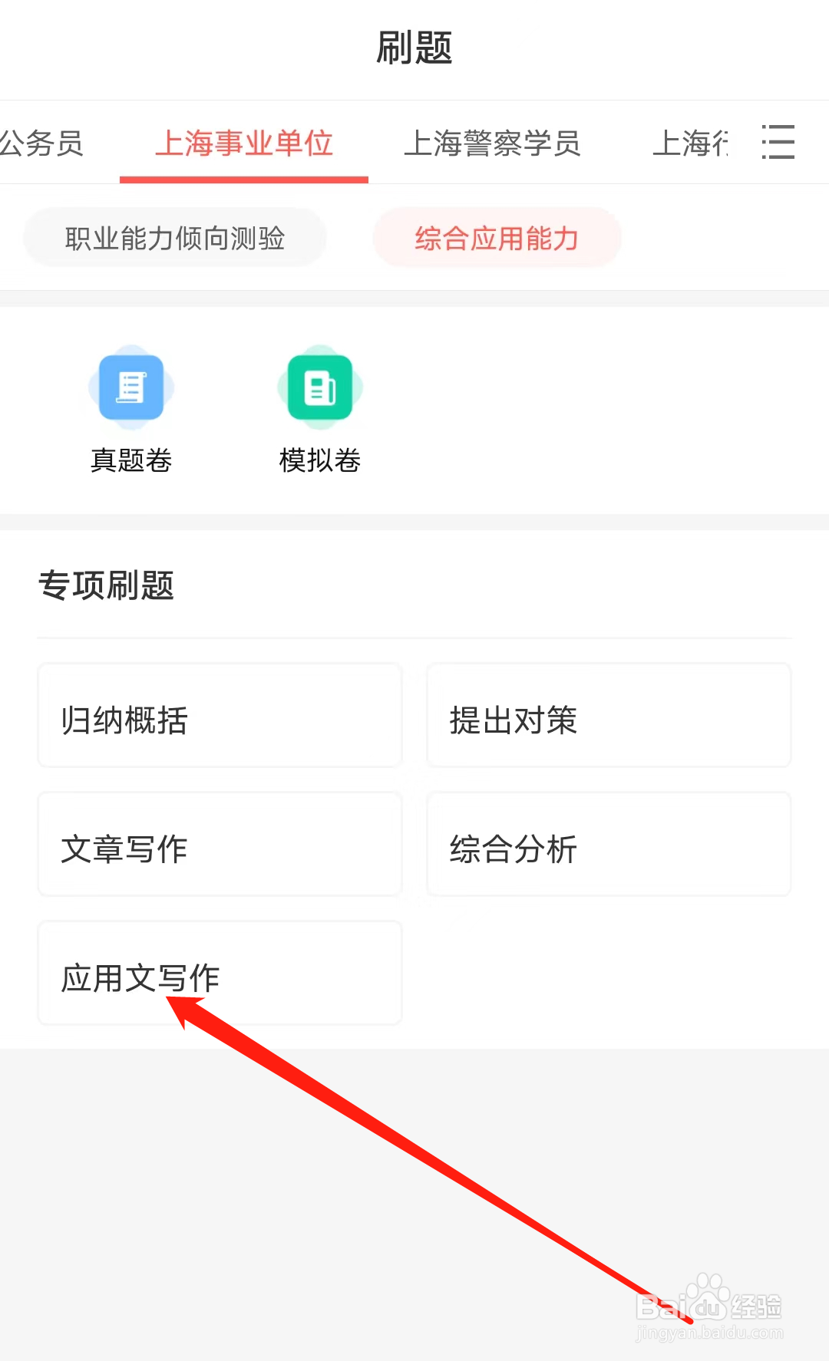The height and width of the screenshot is (1361, 829).
Task: Tap the 真题卷 label
Action: pos(131,460)
